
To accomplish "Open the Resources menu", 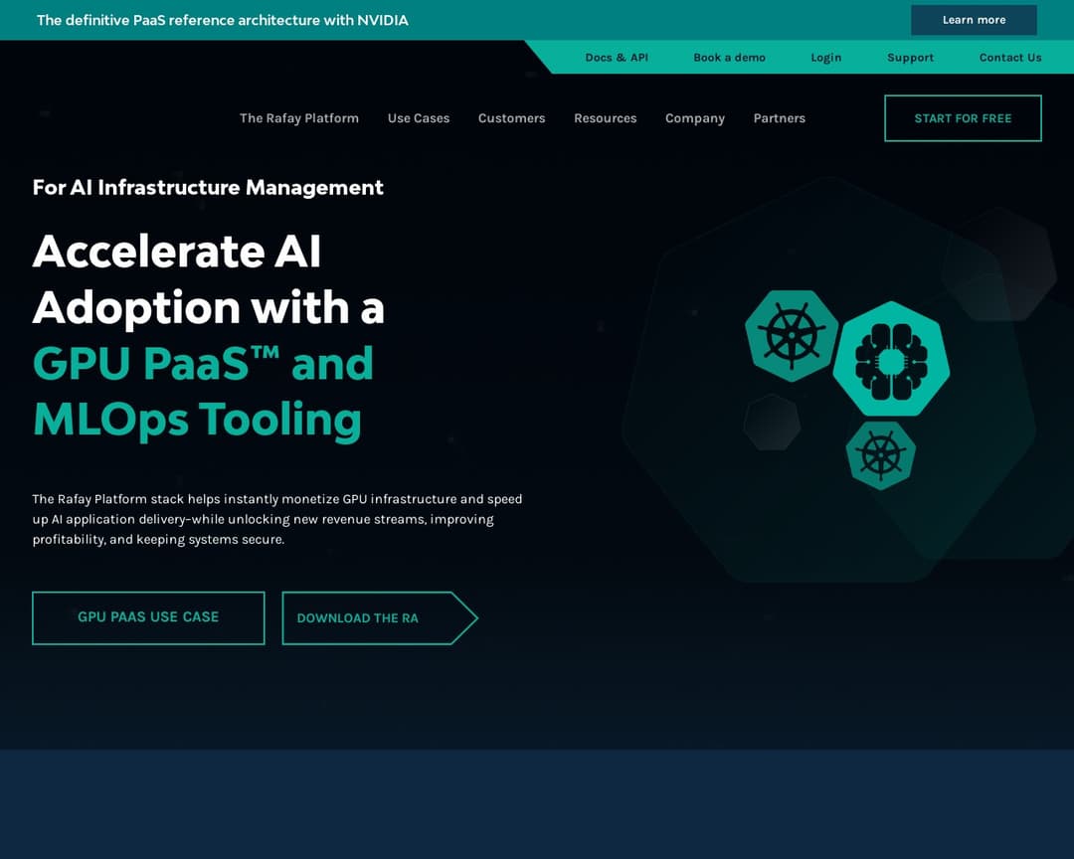I will [x=606, y=118].
